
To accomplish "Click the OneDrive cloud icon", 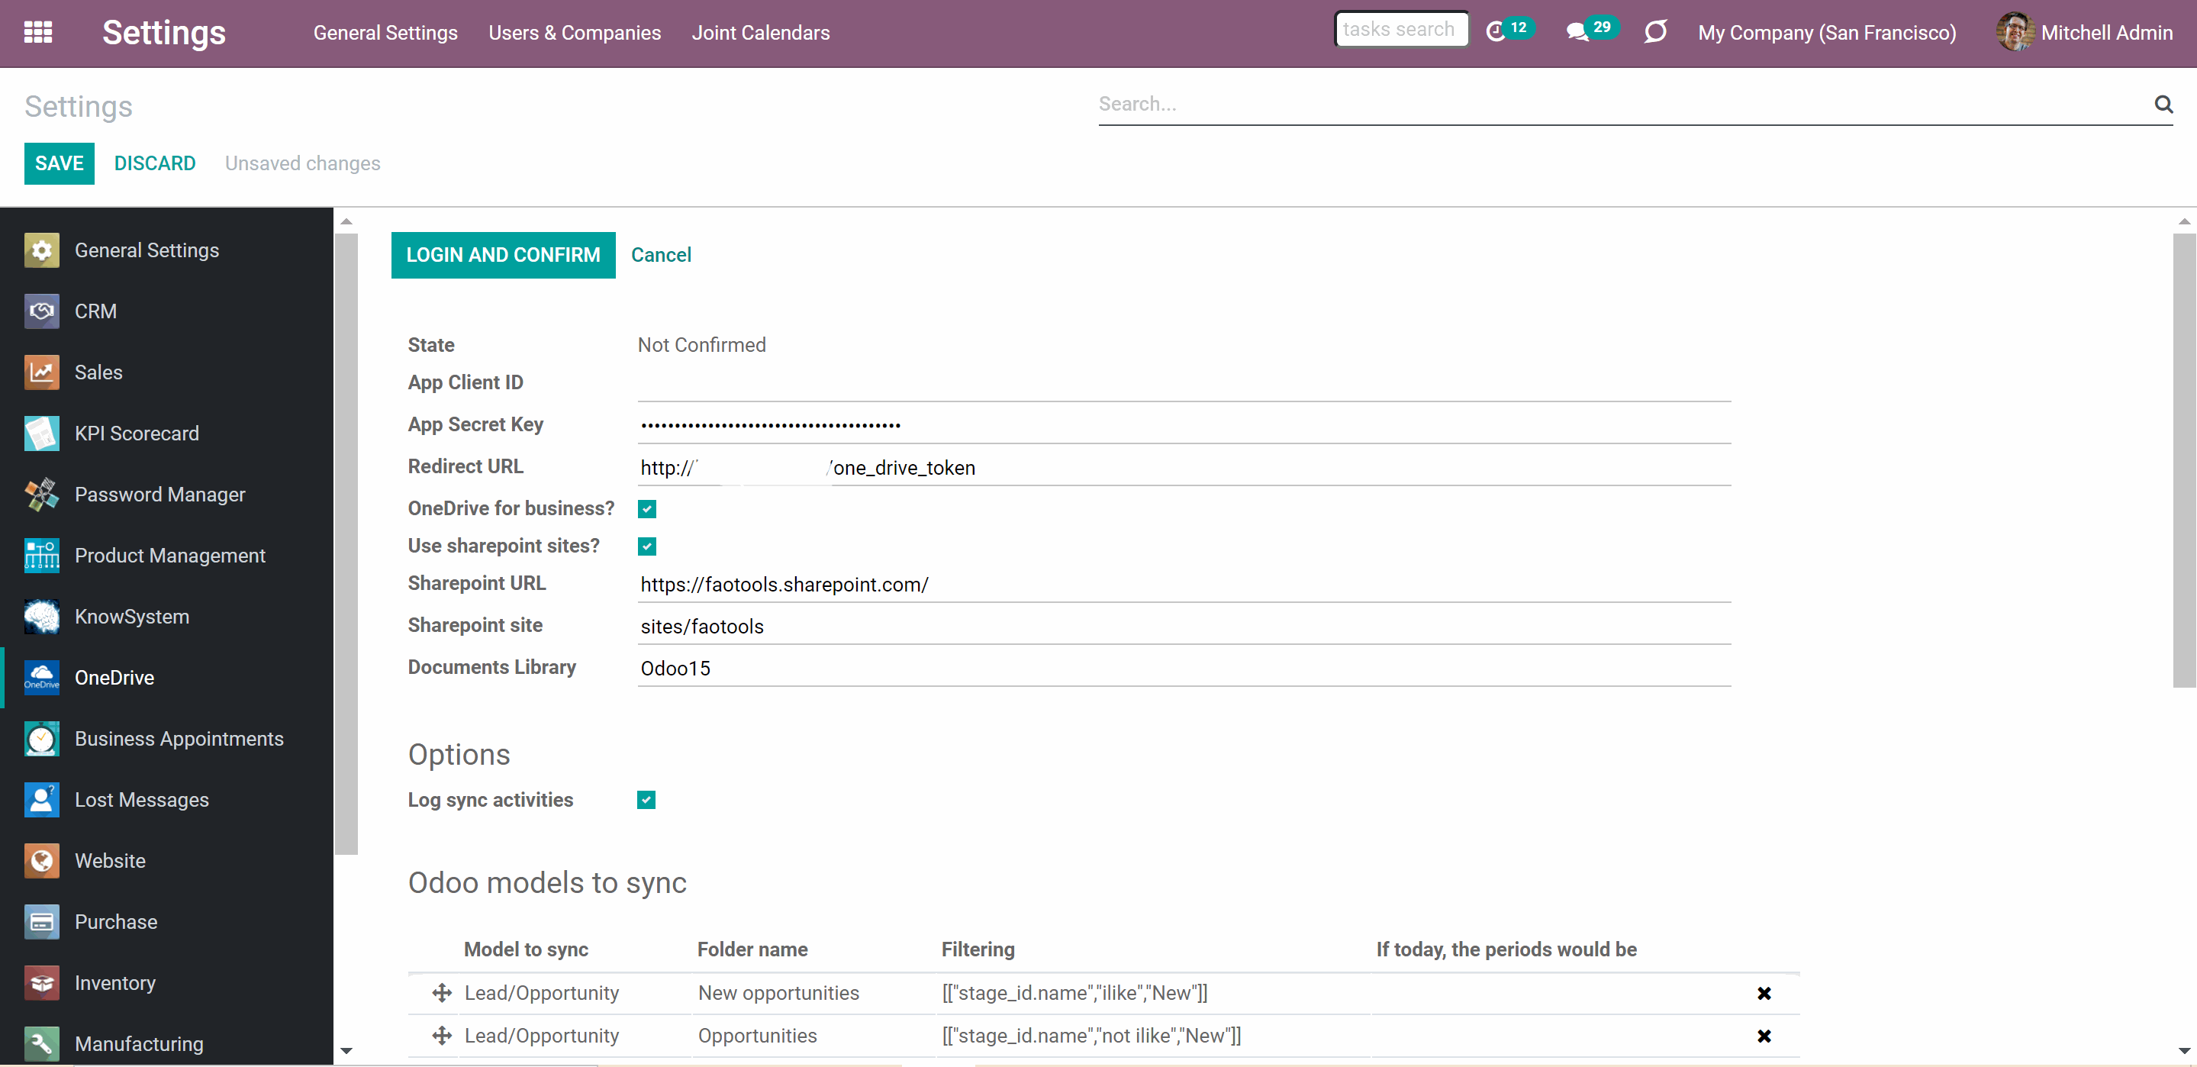I will pos(42,677).
